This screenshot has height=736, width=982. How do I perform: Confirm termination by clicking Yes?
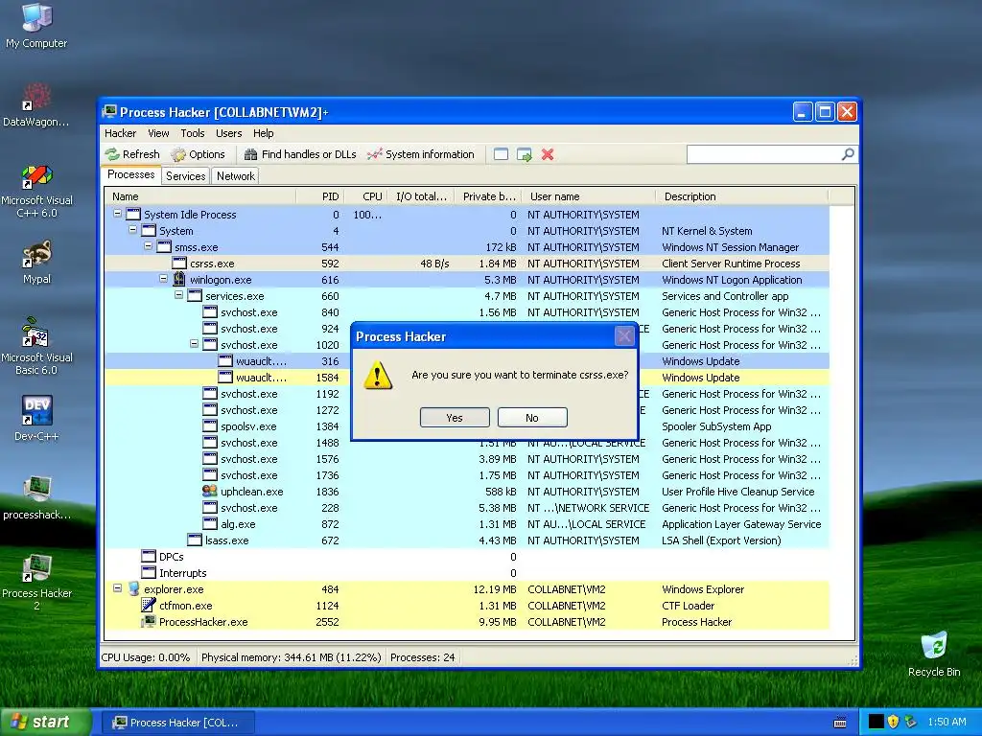(455, 418)
